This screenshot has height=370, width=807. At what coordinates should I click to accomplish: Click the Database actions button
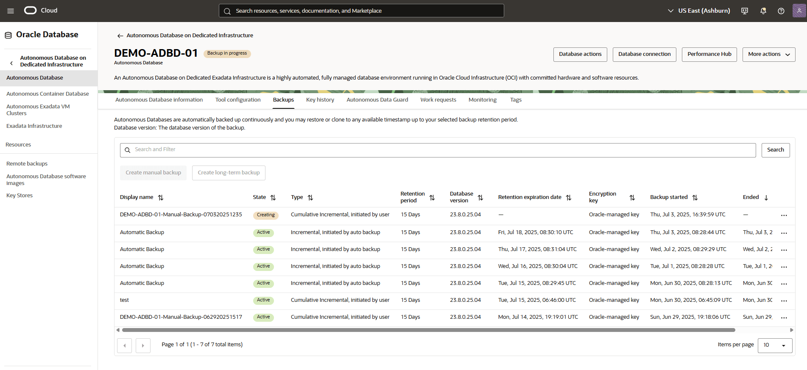[580, 54]
